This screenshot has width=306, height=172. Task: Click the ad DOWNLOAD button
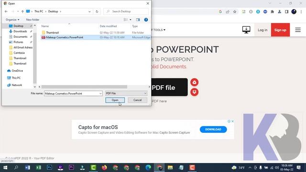point(213,129)
